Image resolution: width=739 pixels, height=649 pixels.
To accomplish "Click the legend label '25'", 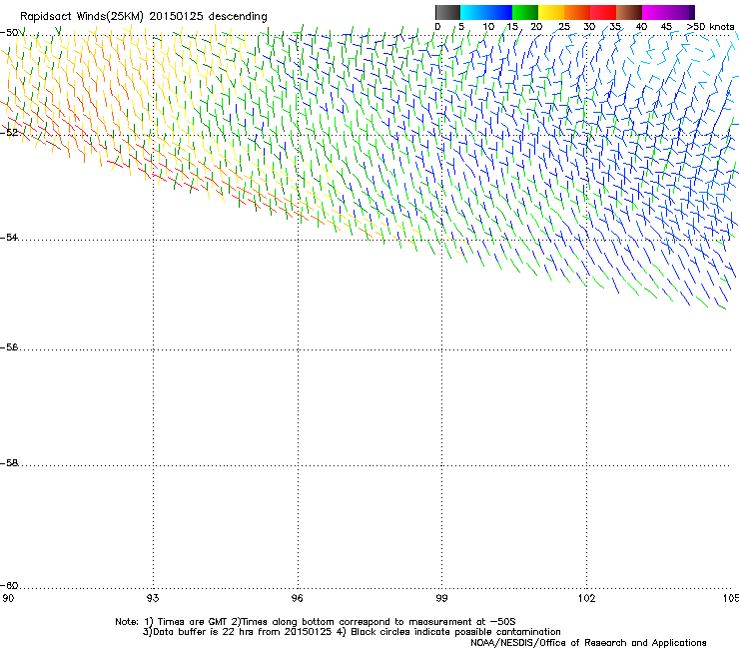I will click(x=564, y=27).
